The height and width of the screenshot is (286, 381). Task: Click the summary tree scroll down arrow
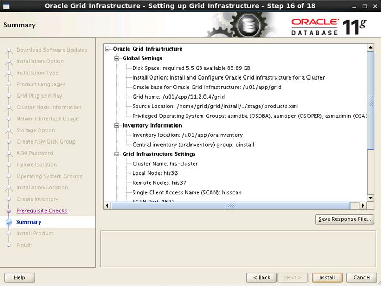370,198
